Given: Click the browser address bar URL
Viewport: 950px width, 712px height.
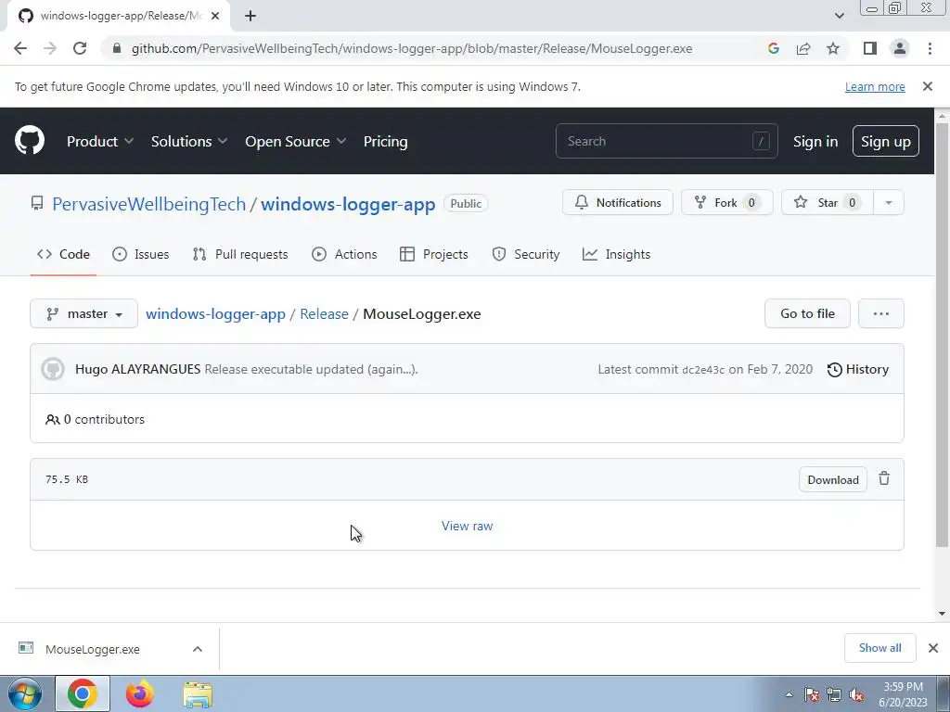Looking at the screenshot, I should coord(412,48).
